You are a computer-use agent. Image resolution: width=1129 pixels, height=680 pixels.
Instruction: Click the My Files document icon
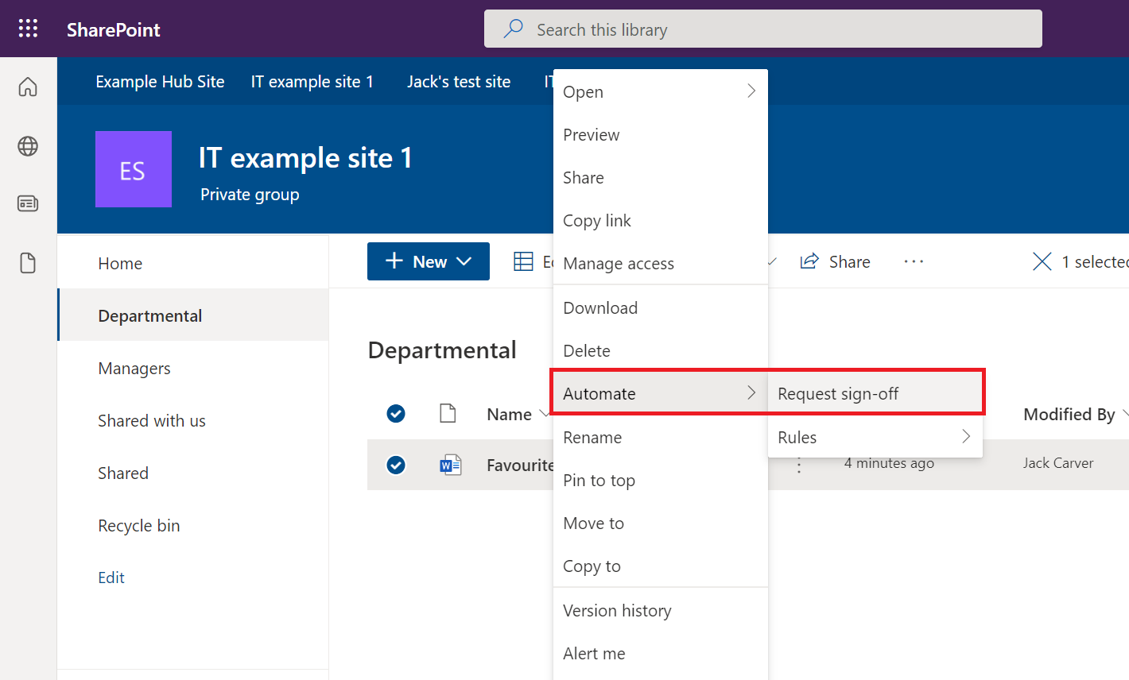click(x=28, y=262)
